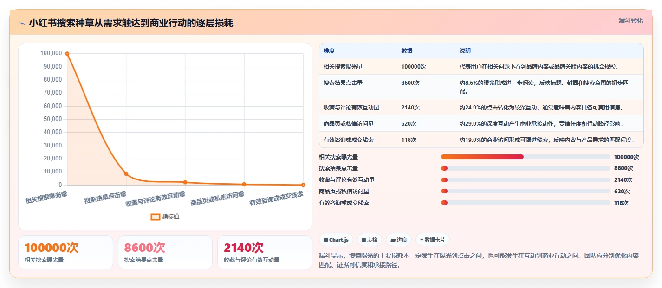Click the description starting 约24.9%的点击
The width and height of the screenshot is (662, 288).
click(541, 108)
